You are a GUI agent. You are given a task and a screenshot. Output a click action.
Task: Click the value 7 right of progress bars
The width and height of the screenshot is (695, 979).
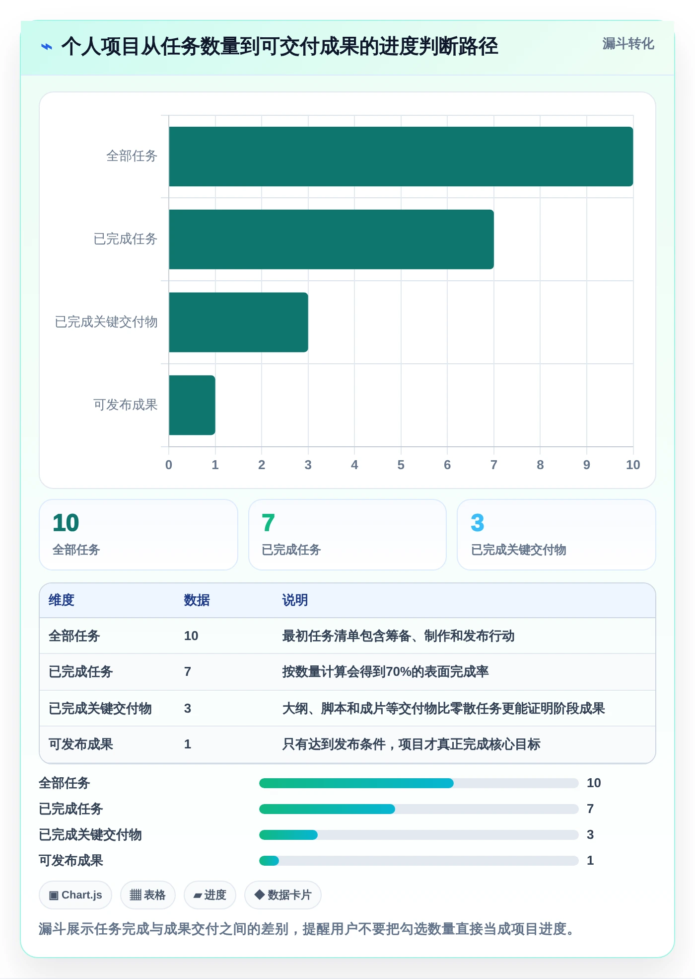click(x=590, y=809)
